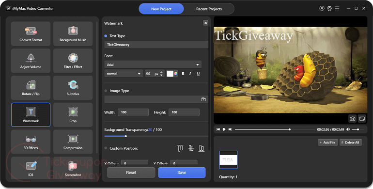Select the Watermark tool
The height and width of the screenshot is (189, 373).
tap(31, 115)
